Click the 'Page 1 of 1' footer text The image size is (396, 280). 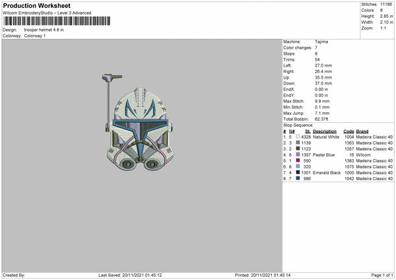pos(382,275)
